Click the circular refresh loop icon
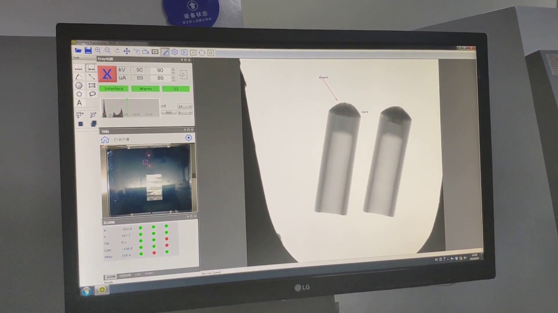Viewport: 558px width, 313px height. click(202, 53)
